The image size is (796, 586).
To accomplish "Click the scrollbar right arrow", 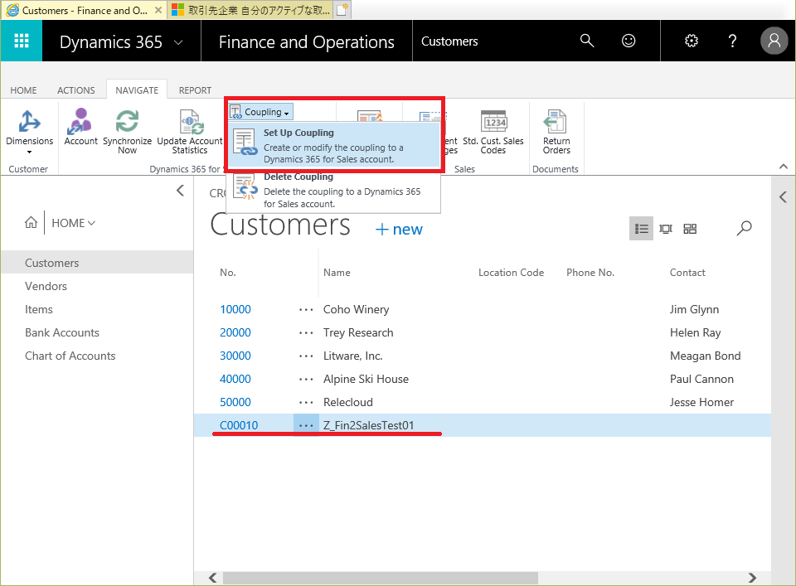I will tap(752, 578).
